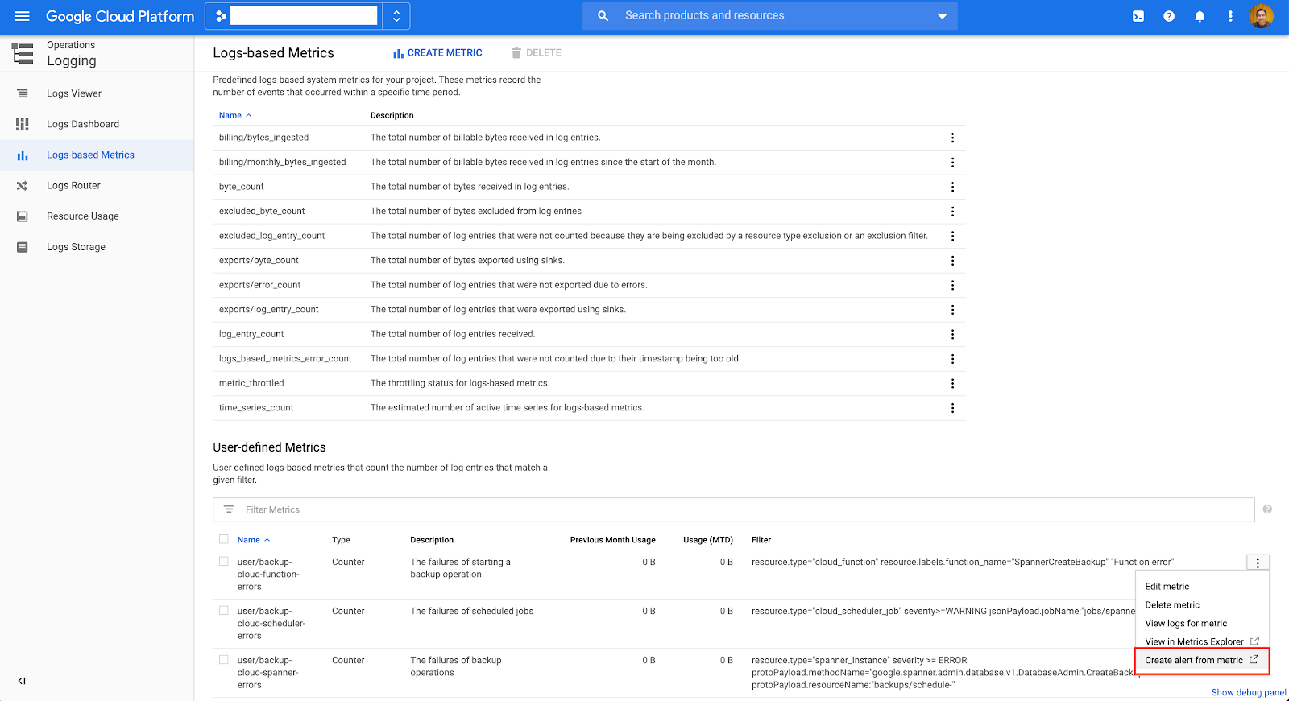Expand the project selector dropdown
The image size is (1289, 701).
[x=396, y=16]
